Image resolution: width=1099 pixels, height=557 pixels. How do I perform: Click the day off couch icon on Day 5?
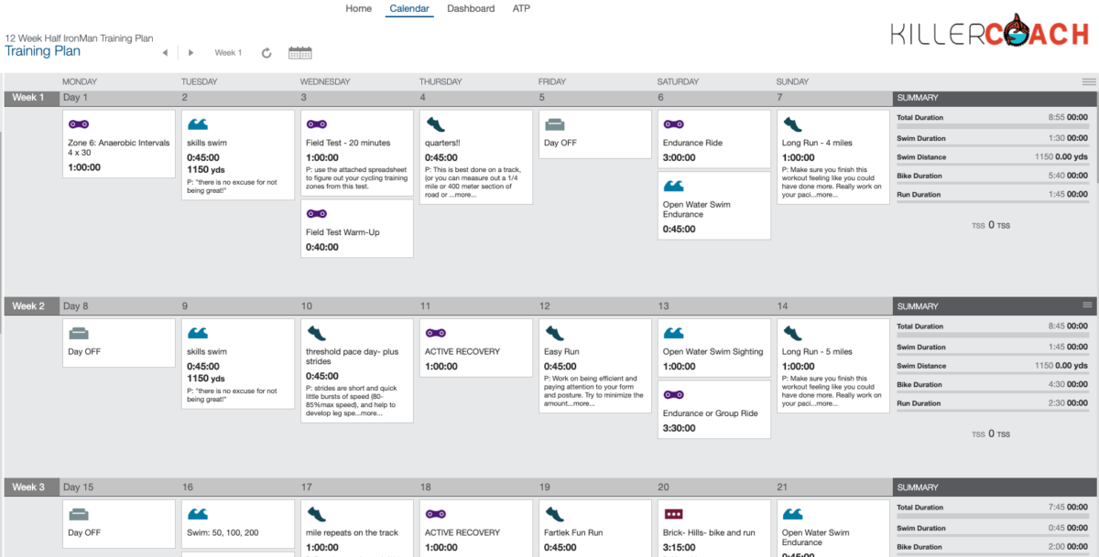(555, 123)
